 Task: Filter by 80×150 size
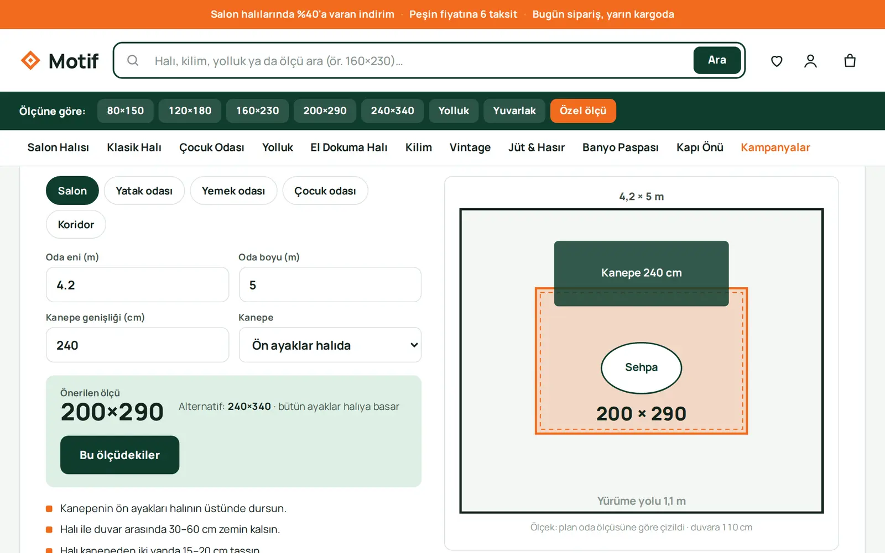(x=126, y=111)
